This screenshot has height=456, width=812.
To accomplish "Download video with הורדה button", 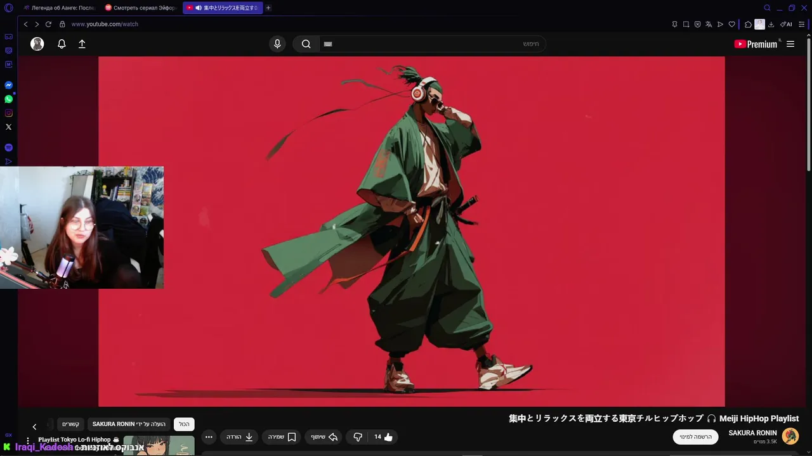I will click(240, 437).
